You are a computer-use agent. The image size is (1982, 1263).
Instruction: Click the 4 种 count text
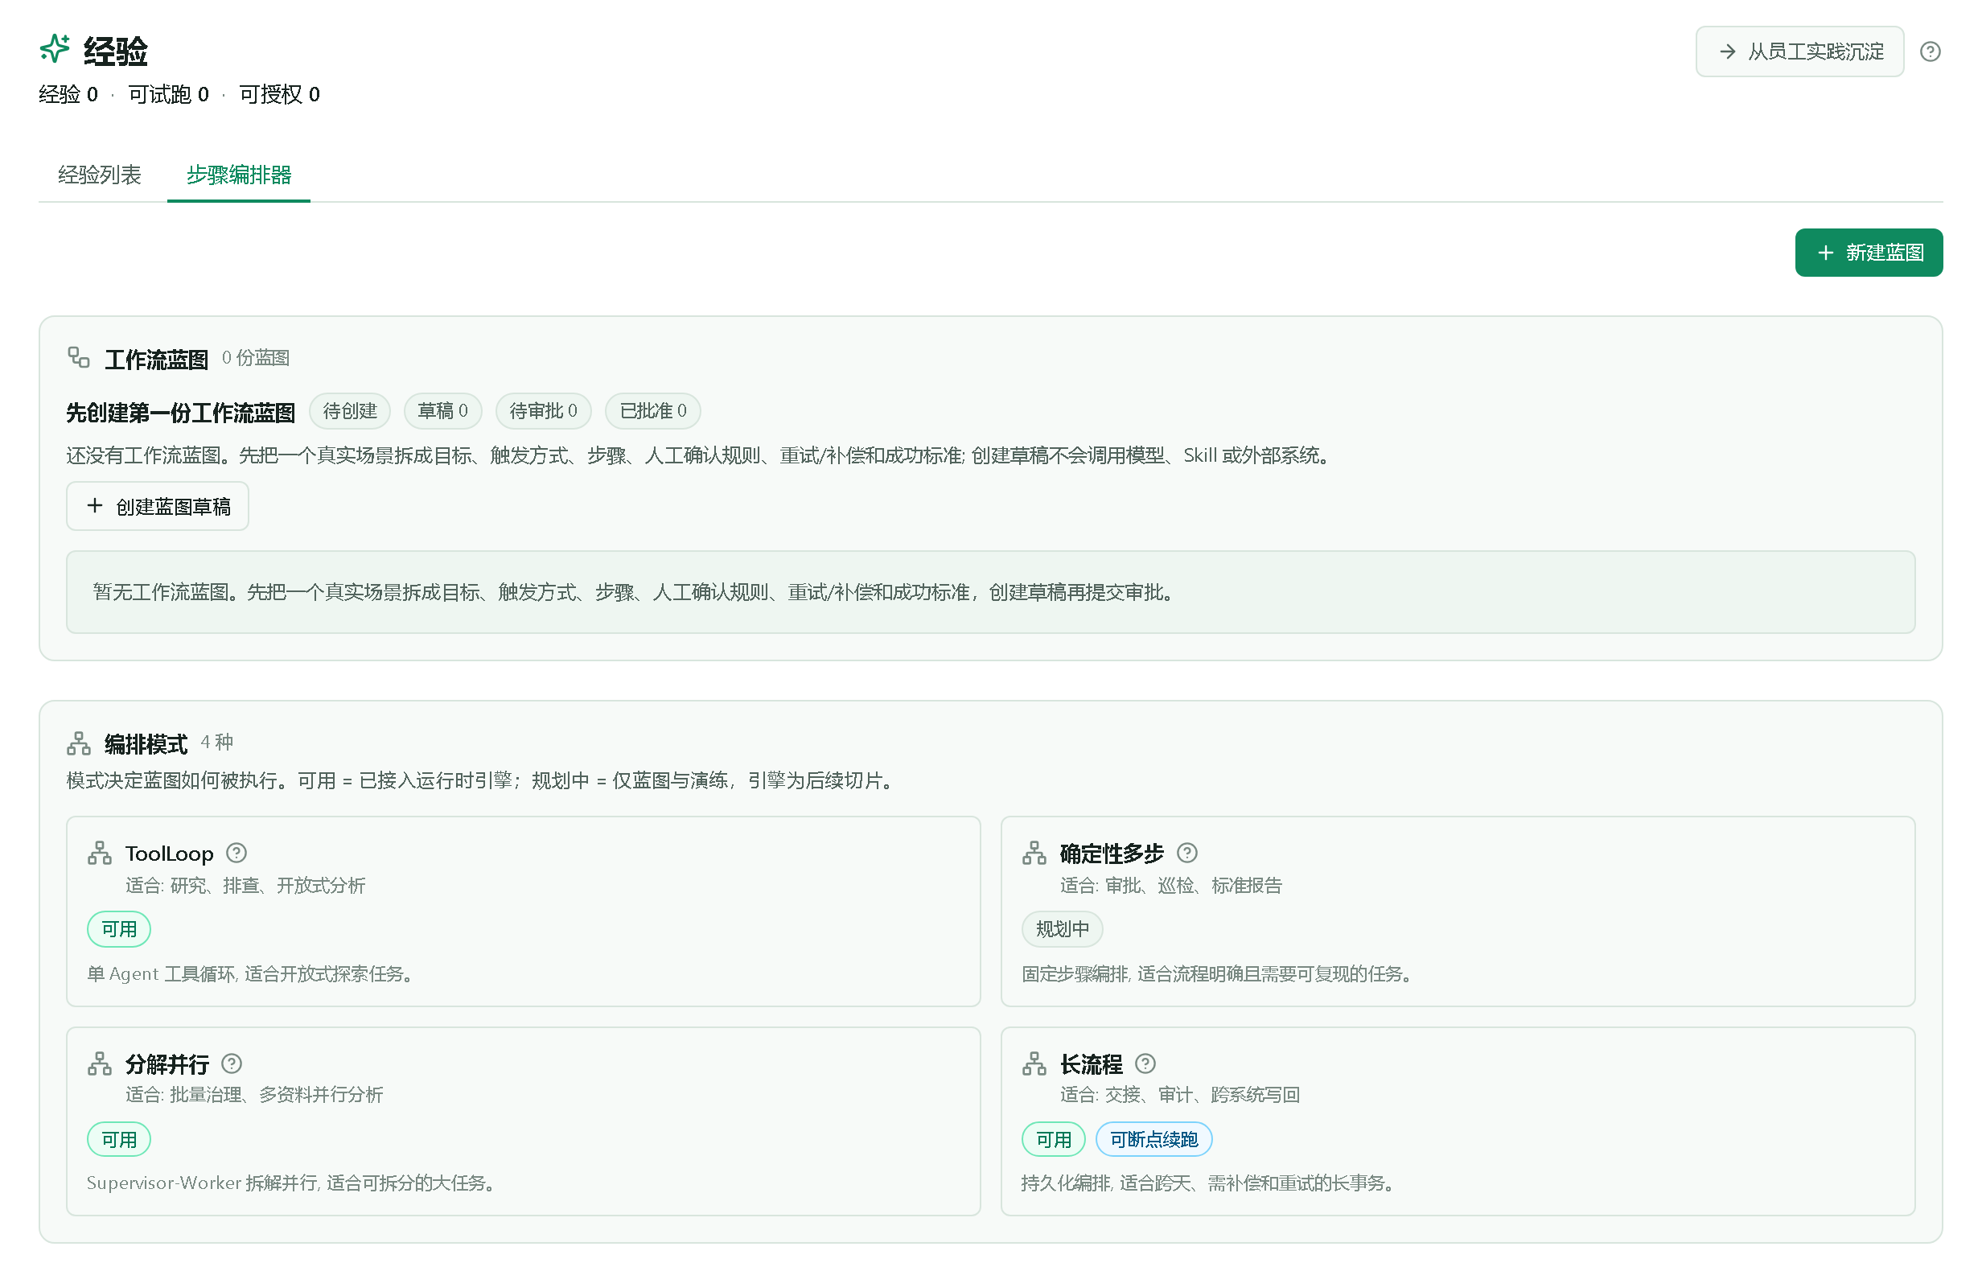tap(216, 743)
